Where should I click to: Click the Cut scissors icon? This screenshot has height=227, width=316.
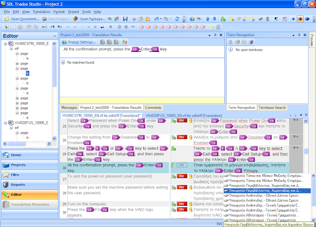tap(134, 19)
